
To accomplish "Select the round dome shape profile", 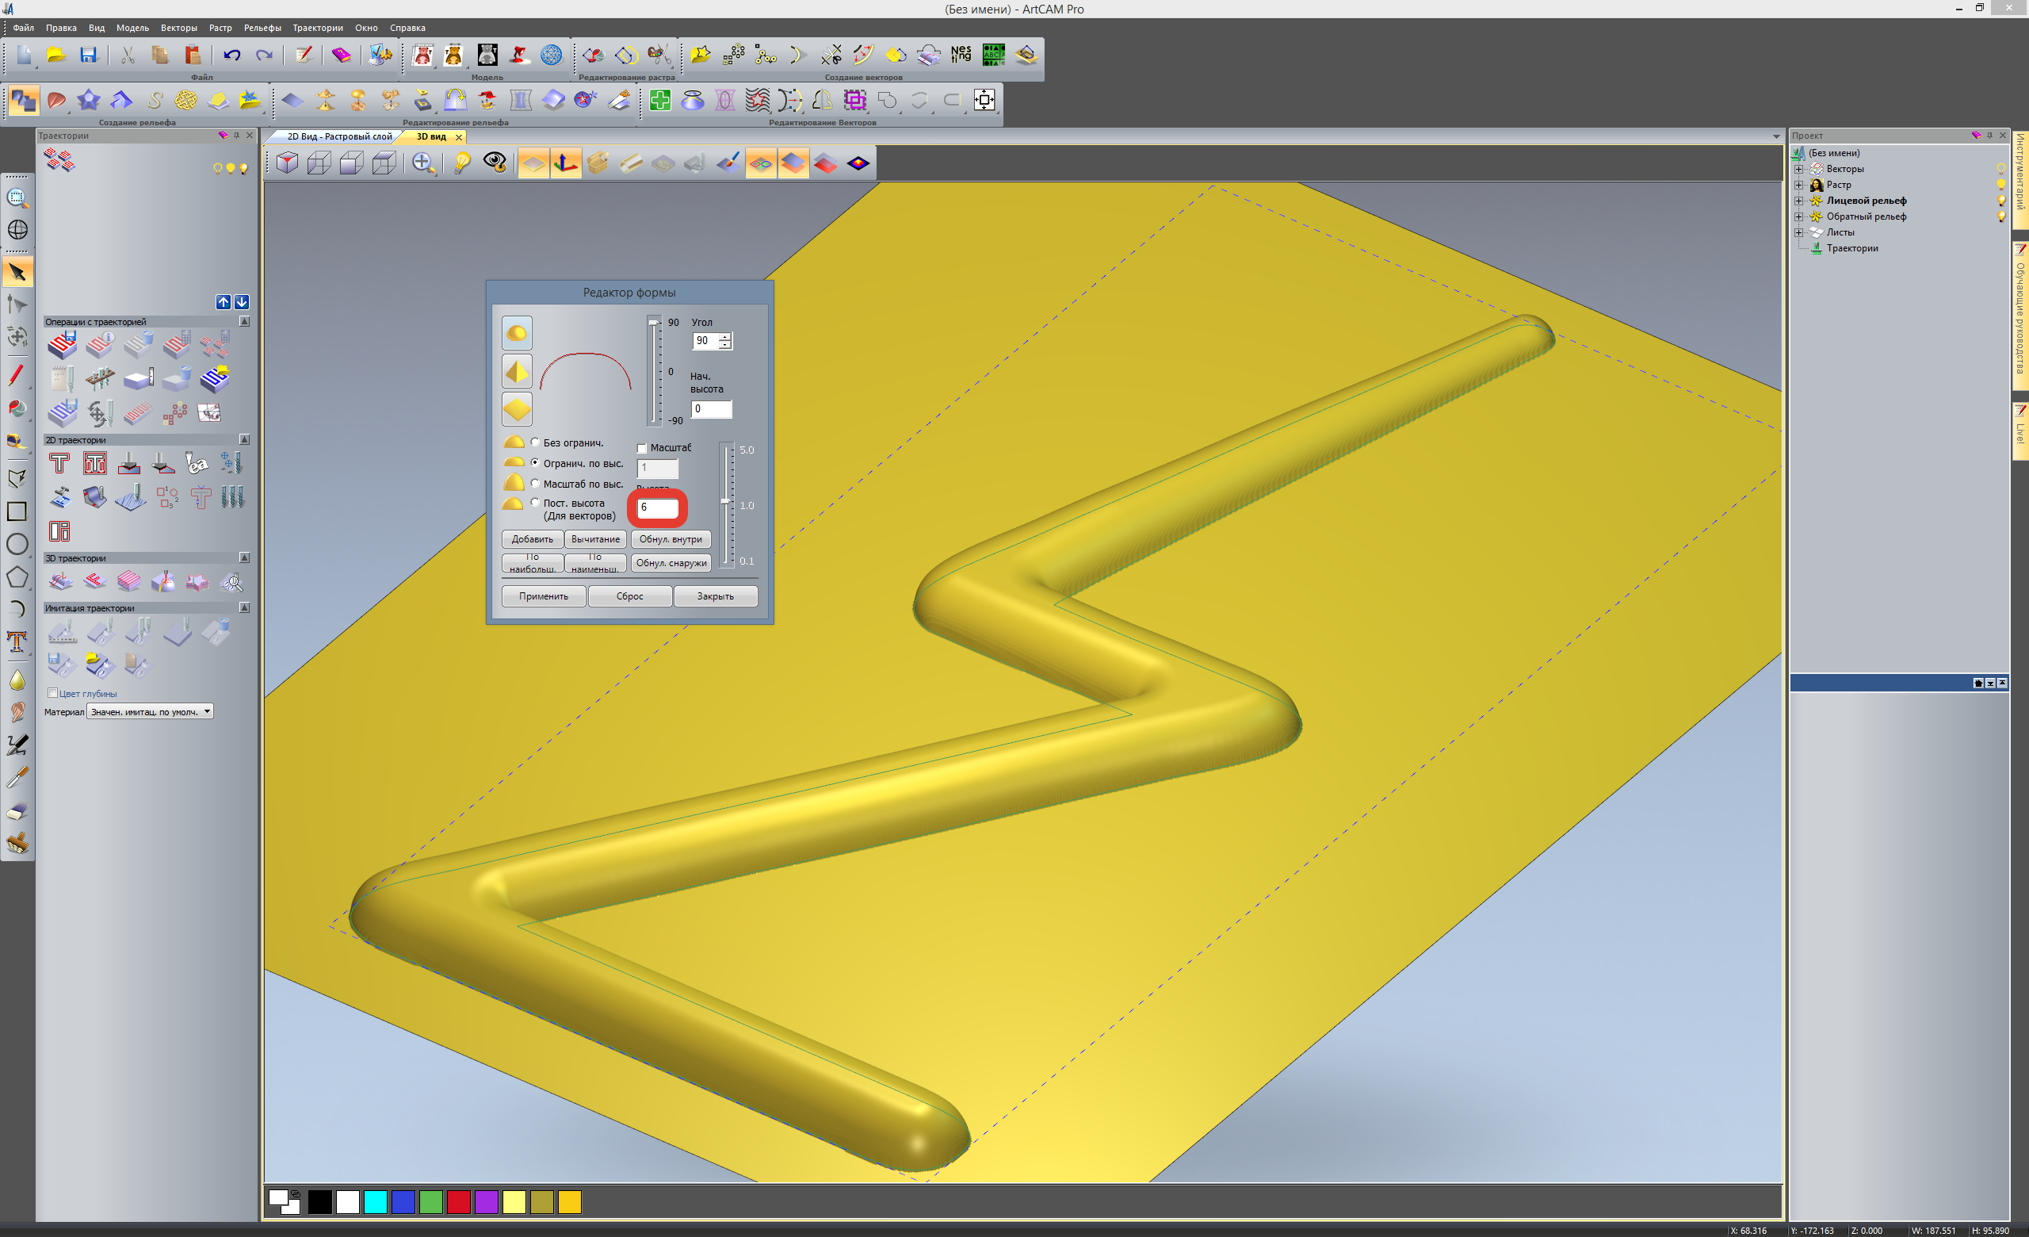I will click(517, 333).
